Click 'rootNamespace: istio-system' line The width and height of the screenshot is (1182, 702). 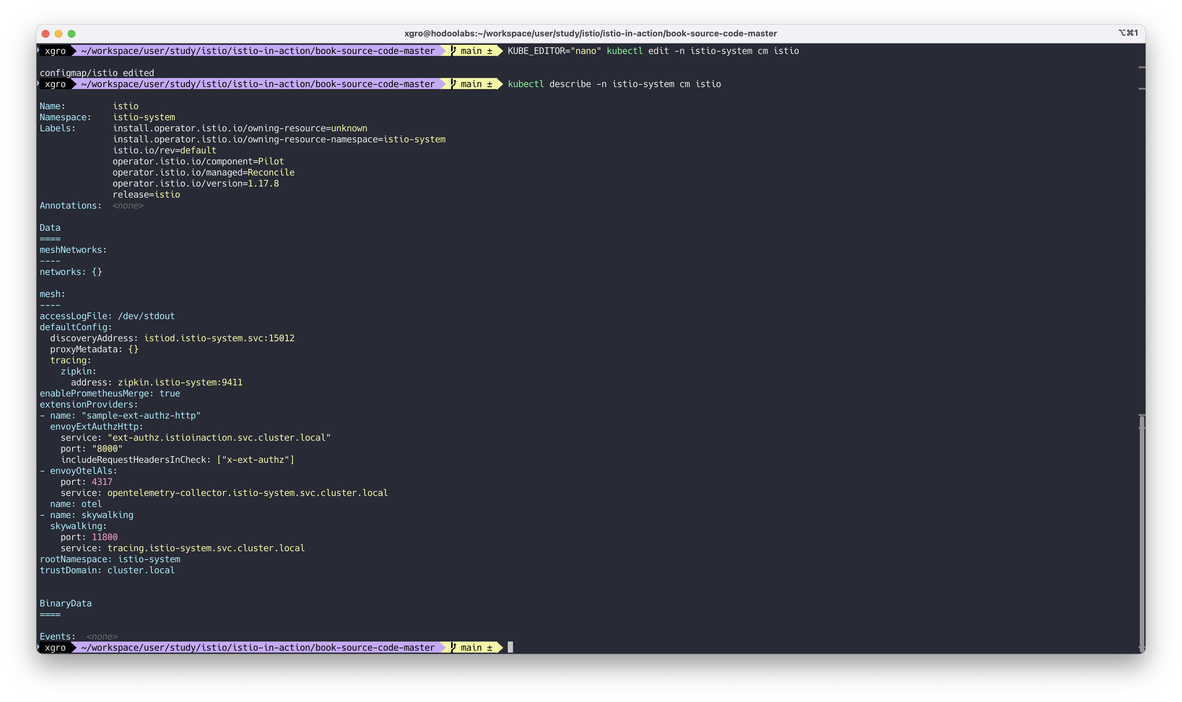pos(110,559)
